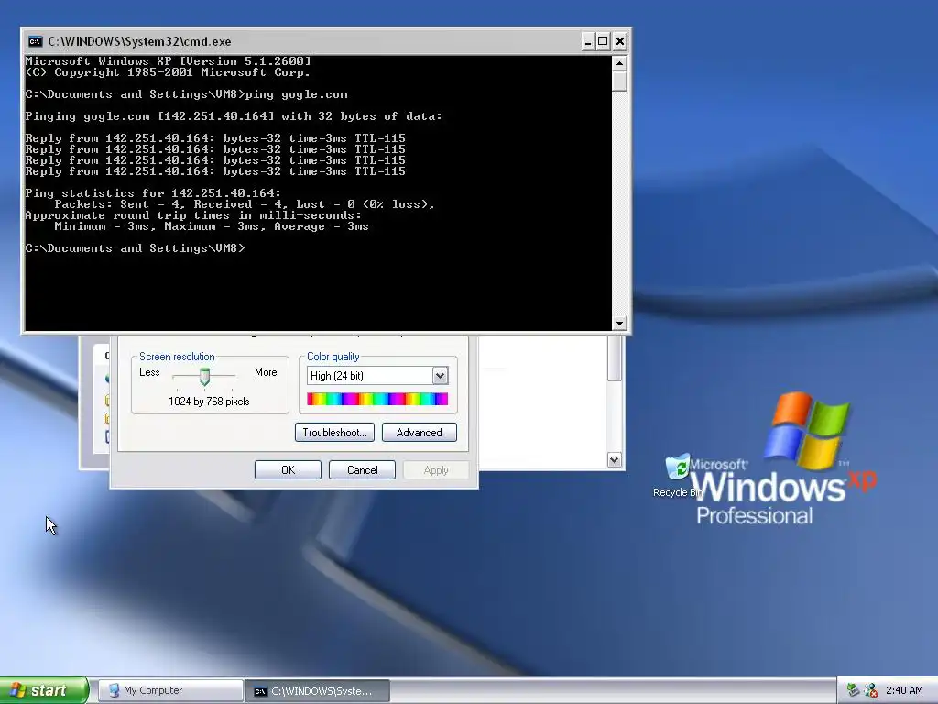
Task: Click the cmd.exe window title text
Action: click(139, 41)
